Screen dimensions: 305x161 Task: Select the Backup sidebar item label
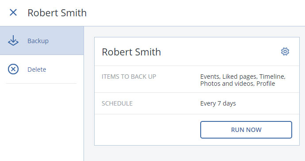coord(38,41)
